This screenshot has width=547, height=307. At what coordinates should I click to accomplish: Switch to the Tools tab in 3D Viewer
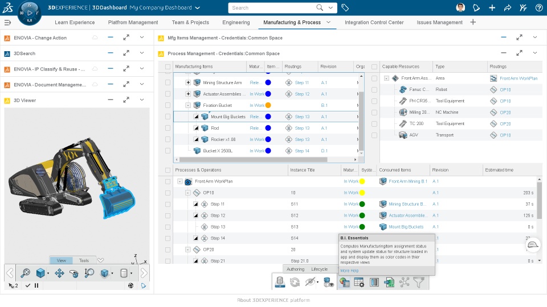[x=84, y=260]
